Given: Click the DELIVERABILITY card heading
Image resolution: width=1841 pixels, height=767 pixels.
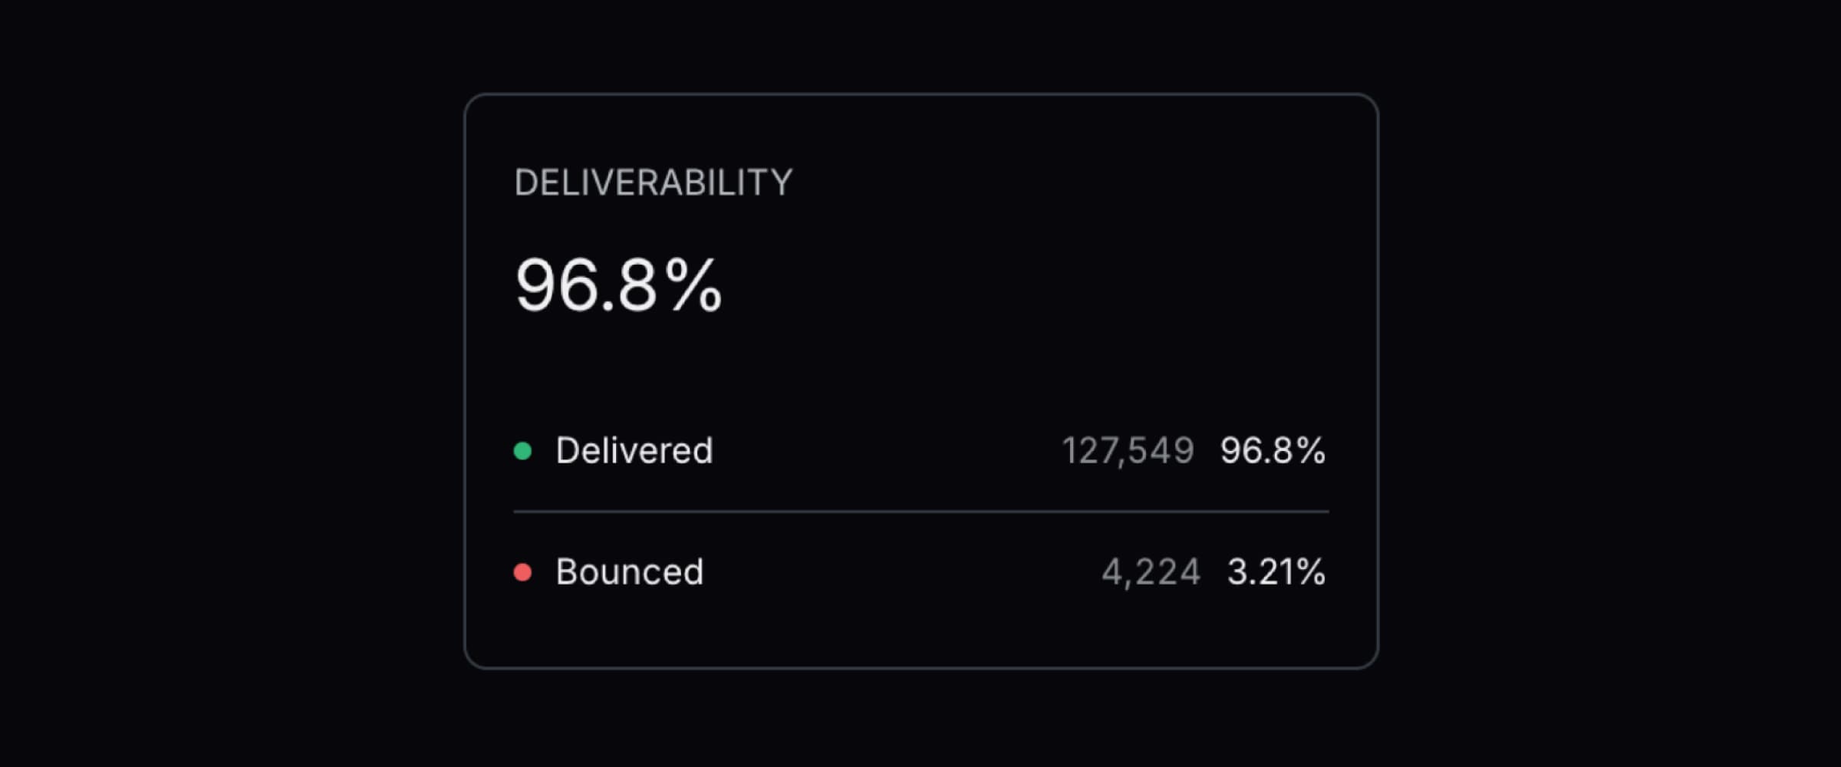Looking at the screenshot, I should pos(653,183).
